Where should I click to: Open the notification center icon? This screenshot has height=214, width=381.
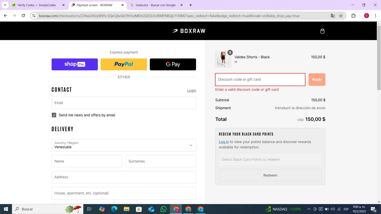pos(374,209)
